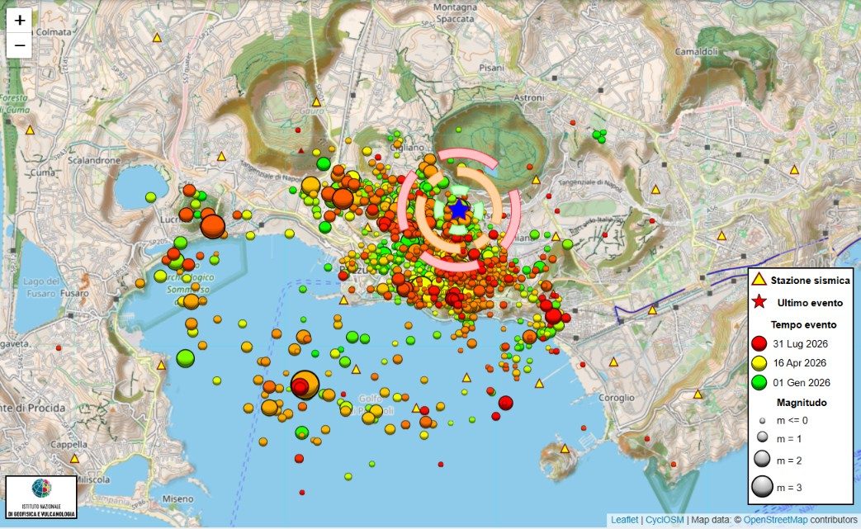Image resolution: width=861 pixels, height=529 pixels.
Task: Click the seismic station triangle above Gauro
Action: pos(316,102)
